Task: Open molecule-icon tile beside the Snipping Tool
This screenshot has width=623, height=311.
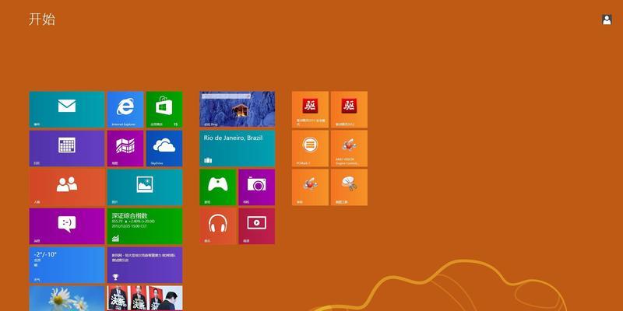Action: 310,187
